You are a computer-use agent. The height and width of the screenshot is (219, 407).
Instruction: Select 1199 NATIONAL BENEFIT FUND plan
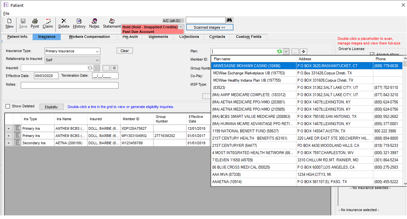point(306,131)
